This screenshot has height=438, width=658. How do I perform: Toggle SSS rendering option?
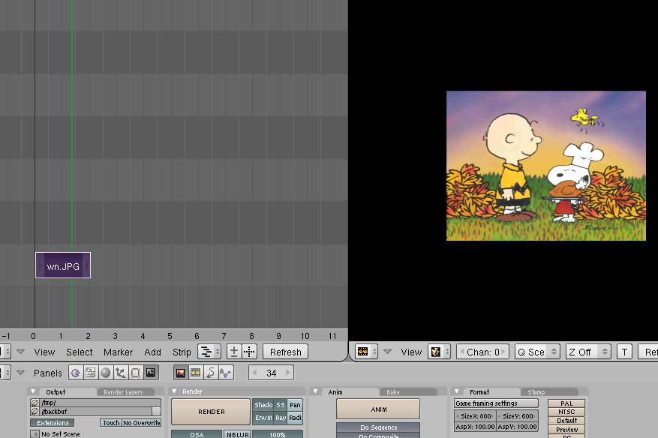(x=281, y=405)
